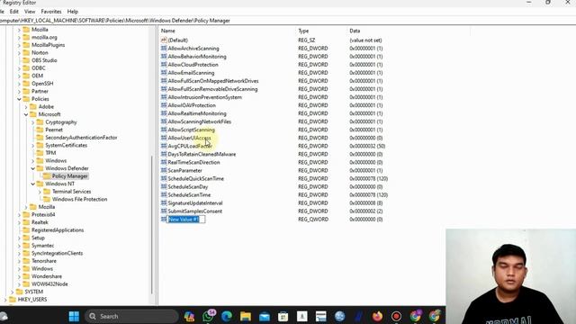Click the registry path address bar

[288, 21]
